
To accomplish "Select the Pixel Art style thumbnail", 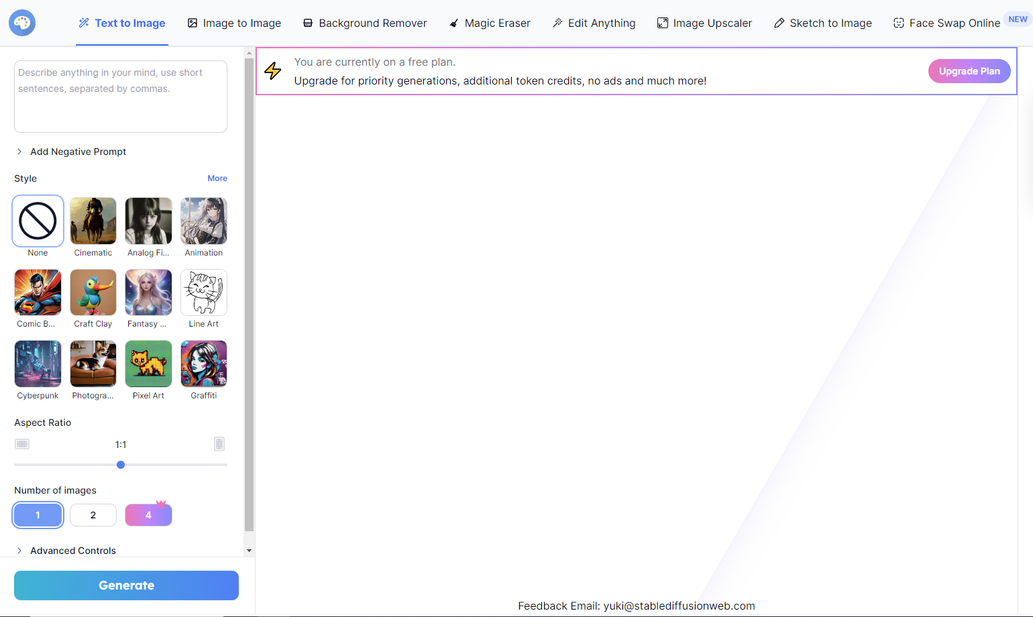I will point(148,363).
